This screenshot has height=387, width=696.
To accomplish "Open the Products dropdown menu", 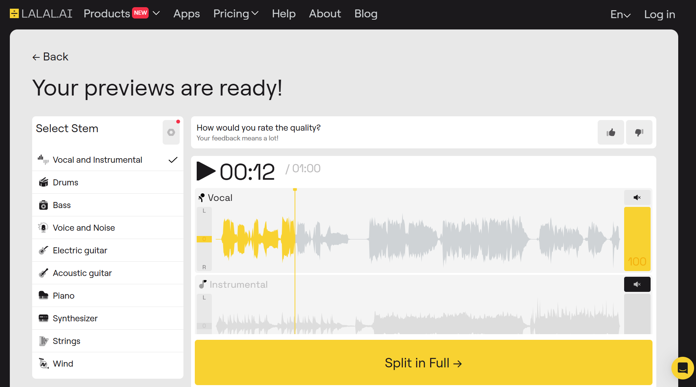I will 107,14.
